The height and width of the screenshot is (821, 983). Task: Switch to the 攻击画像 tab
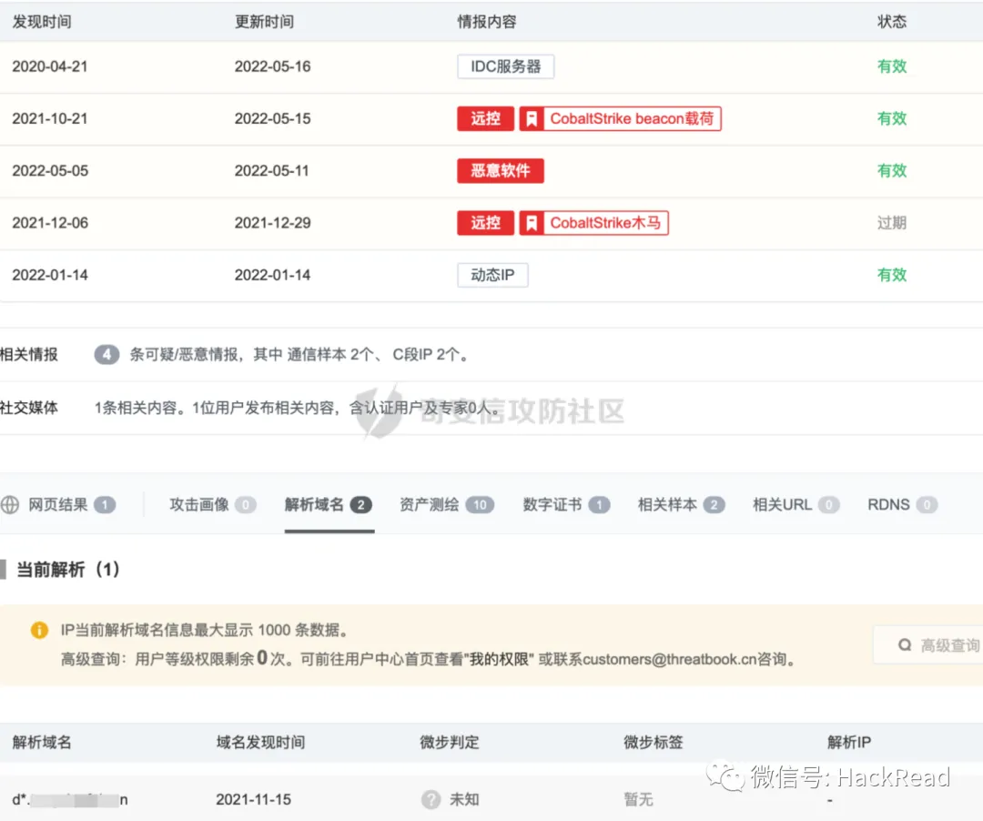200,504
